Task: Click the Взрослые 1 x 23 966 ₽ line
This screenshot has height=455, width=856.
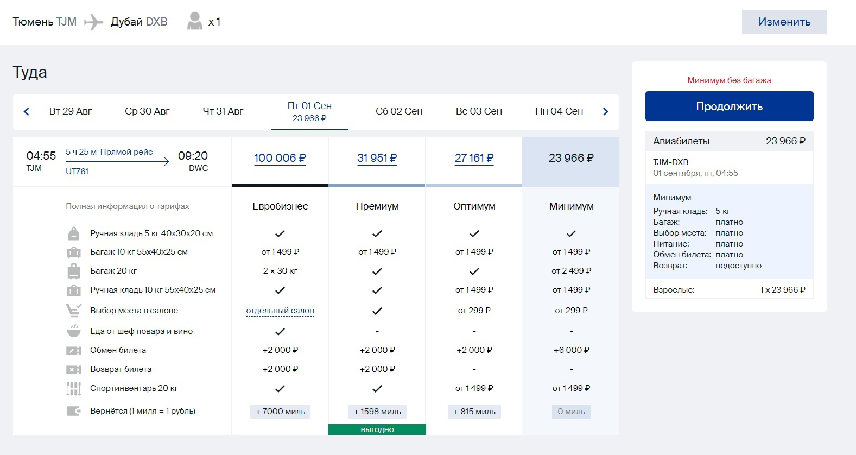Action: pyautogui.click(x=729, y=290)
